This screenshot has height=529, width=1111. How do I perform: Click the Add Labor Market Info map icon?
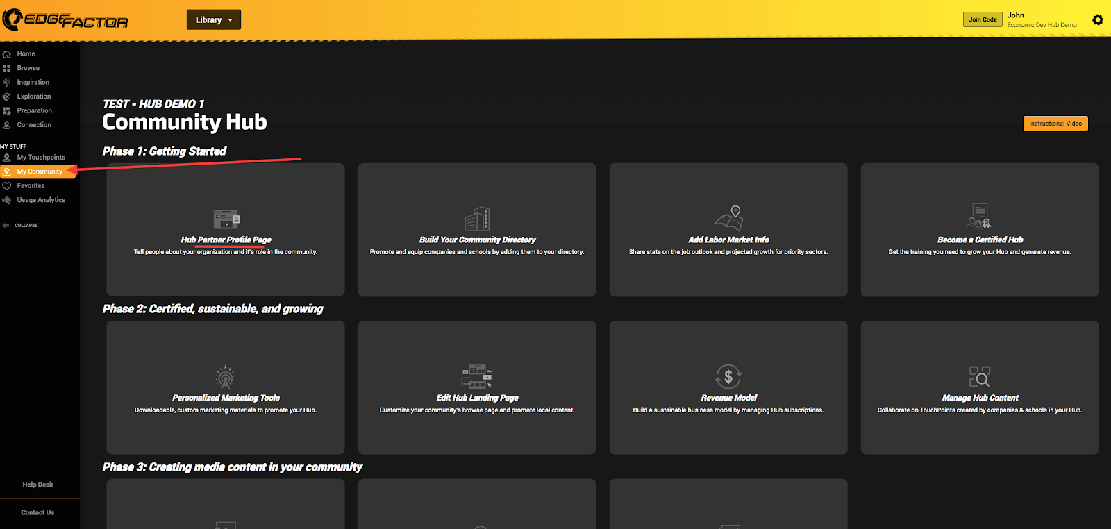pos(728,218)
